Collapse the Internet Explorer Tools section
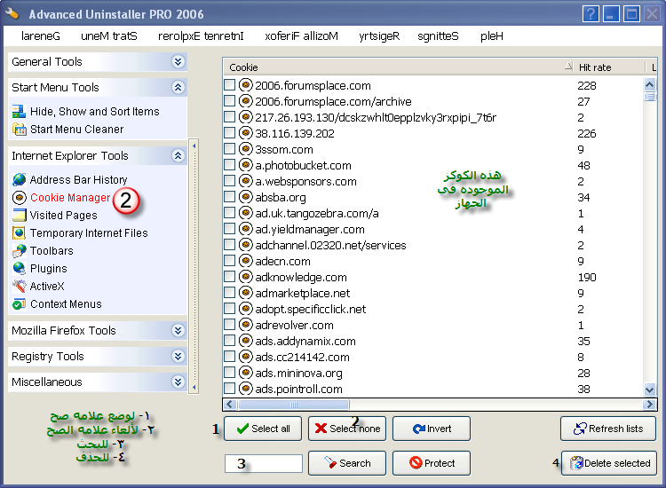The height and width of the screenshot is (488, 666). (x=178, y=156)
